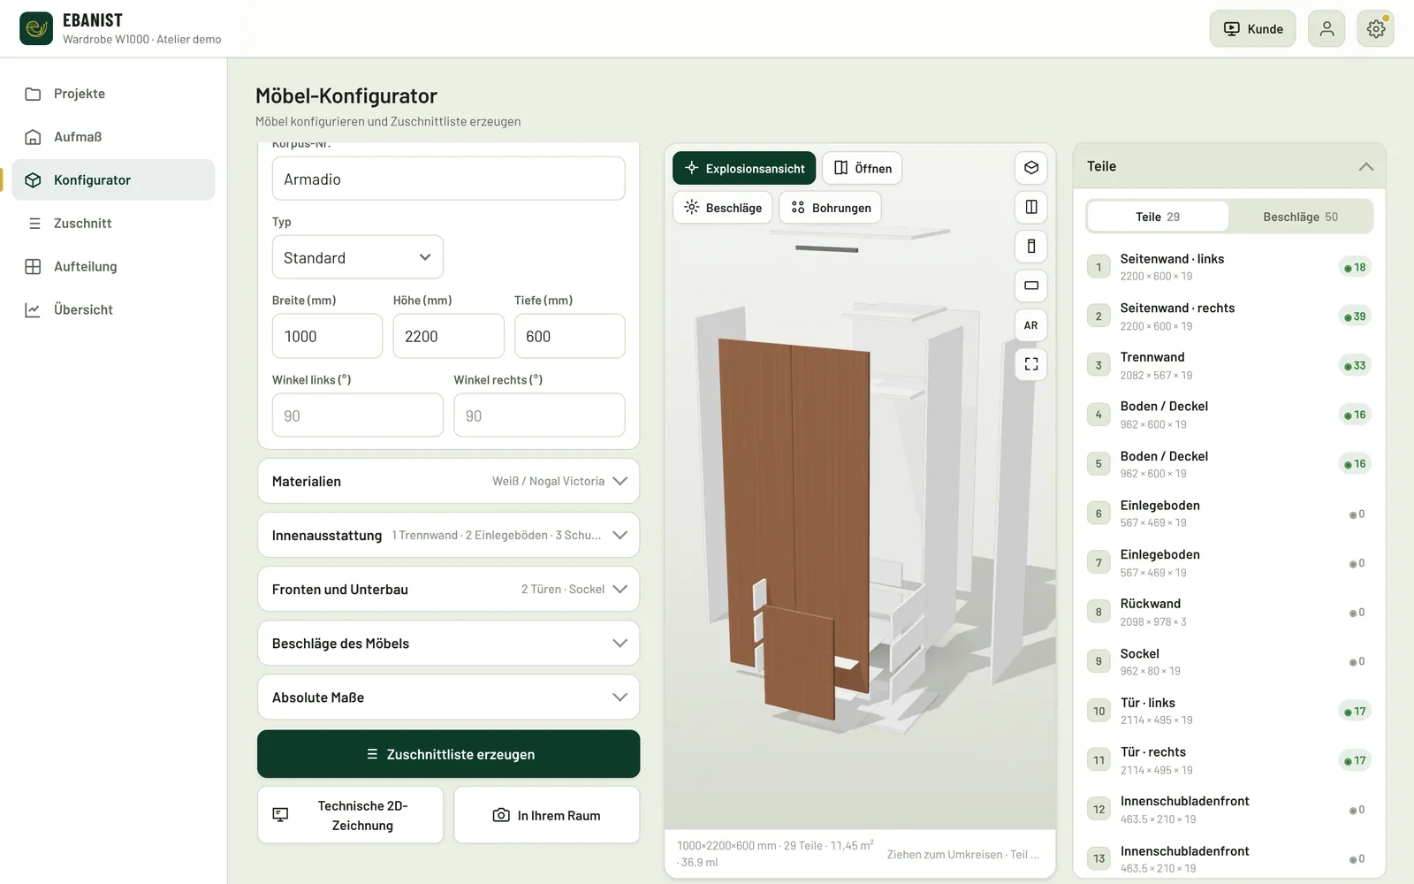This screenshot has height=884, width=1414.
Task: Toggle Beschläge visibility in the viewer
Action: tap(723, 208)
